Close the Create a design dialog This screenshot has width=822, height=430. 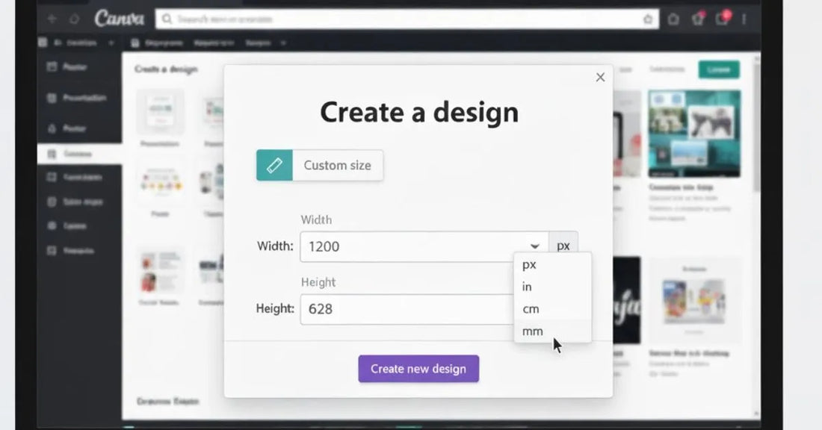(600, 77)
